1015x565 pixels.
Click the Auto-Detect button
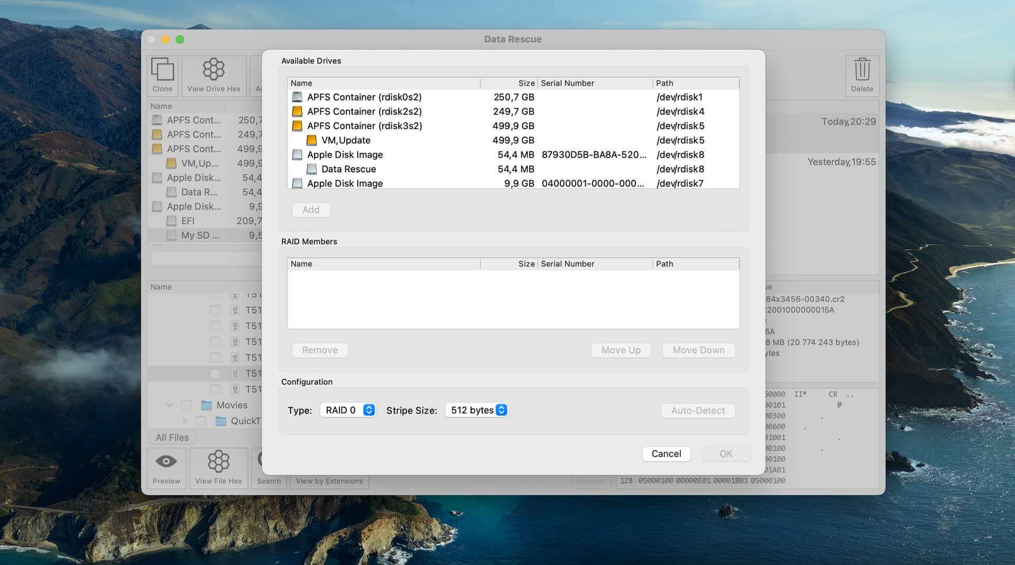coord(698,411)
